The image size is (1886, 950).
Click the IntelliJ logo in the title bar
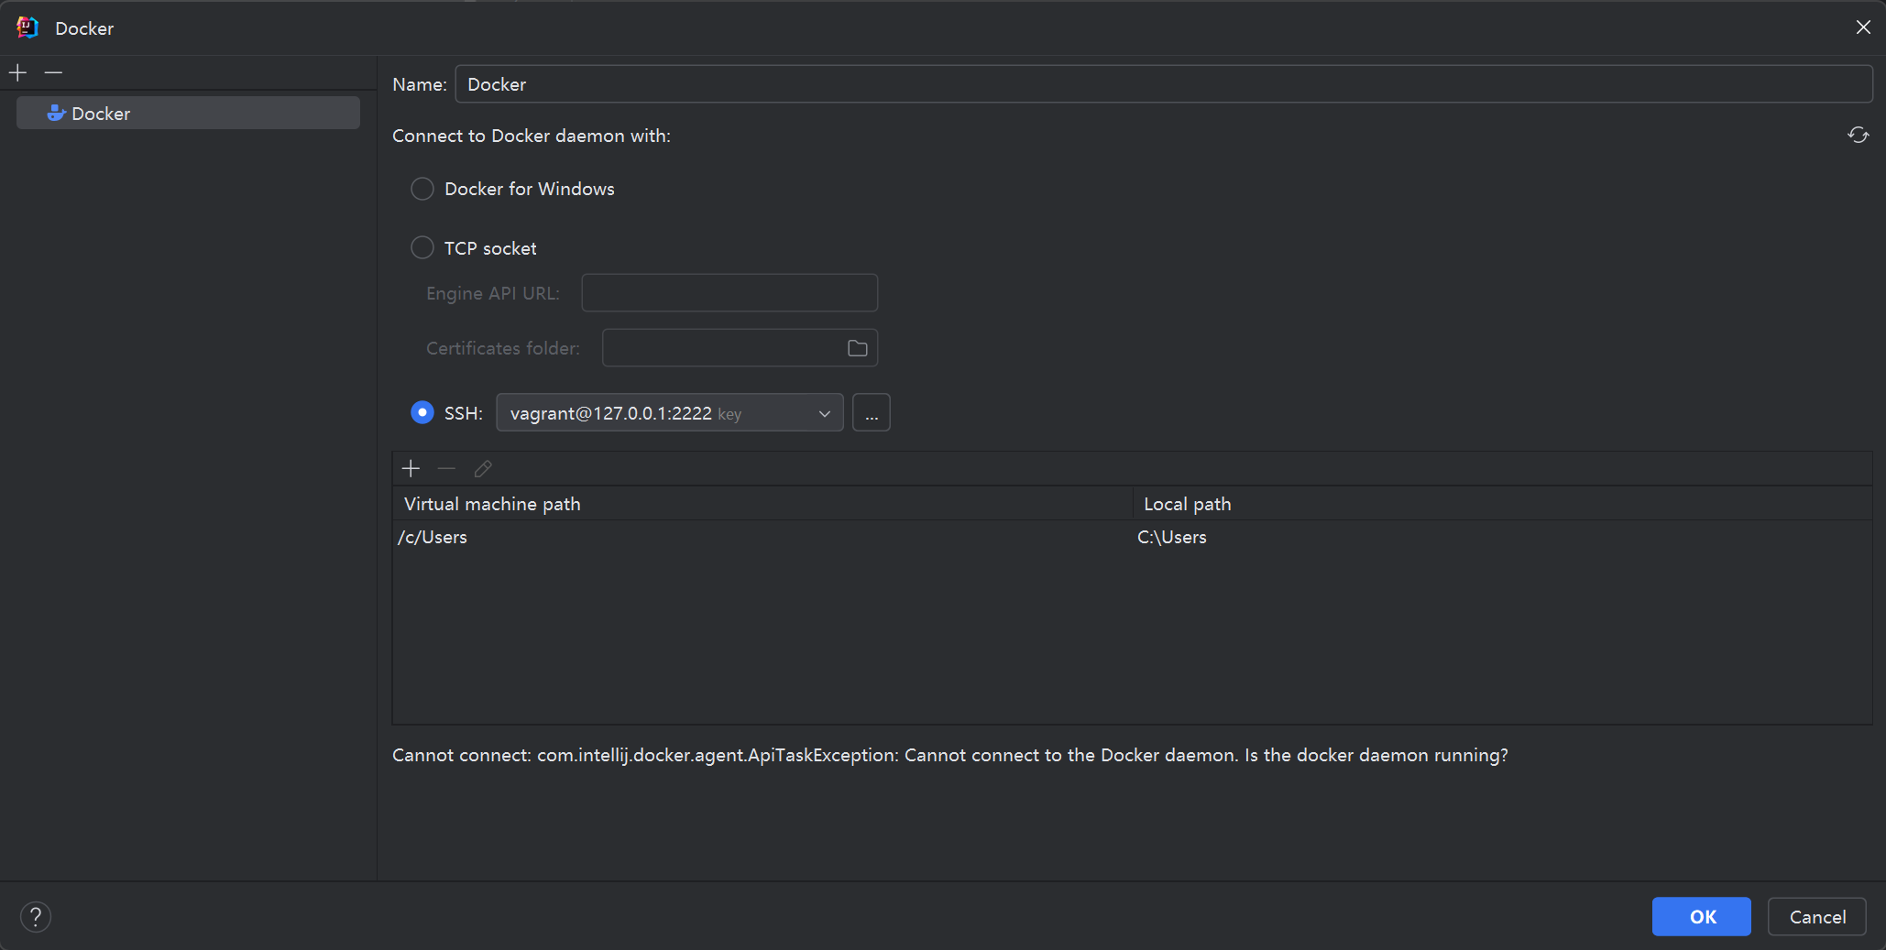pos(27,27)
